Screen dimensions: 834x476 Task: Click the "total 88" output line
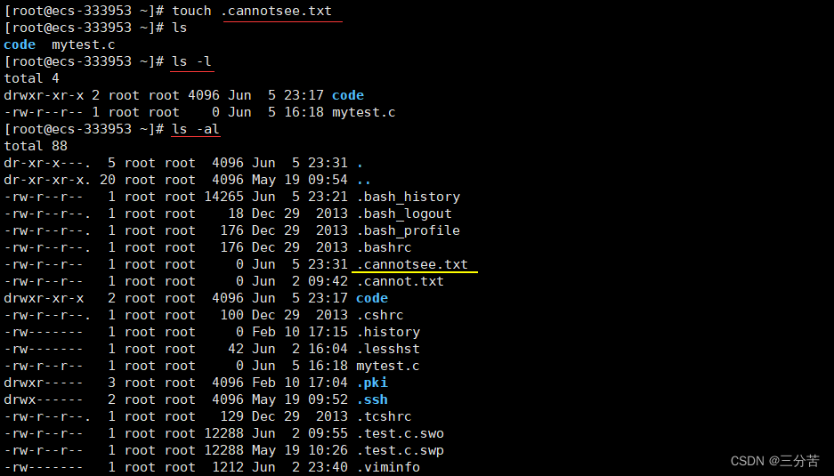click(x=36, y=146)
